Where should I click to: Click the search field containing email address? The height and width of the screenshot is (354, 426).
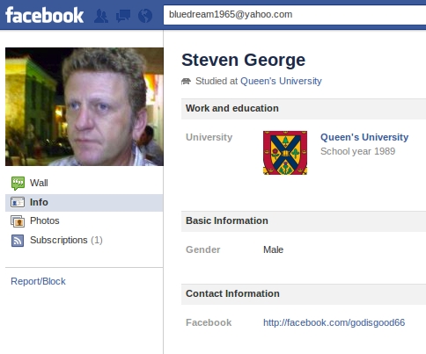pyautogui.click(x=295, y=15)
